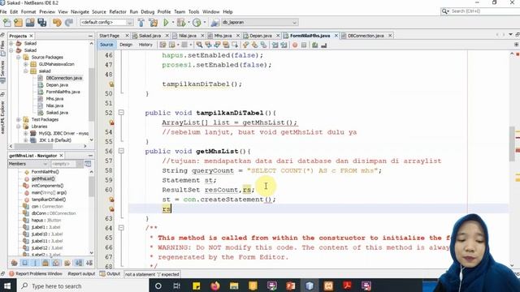This screenshot has width=520, height=292.
Task: Expand the MySQL JDBC Driver library node
Action: click(x=26, y=133)
